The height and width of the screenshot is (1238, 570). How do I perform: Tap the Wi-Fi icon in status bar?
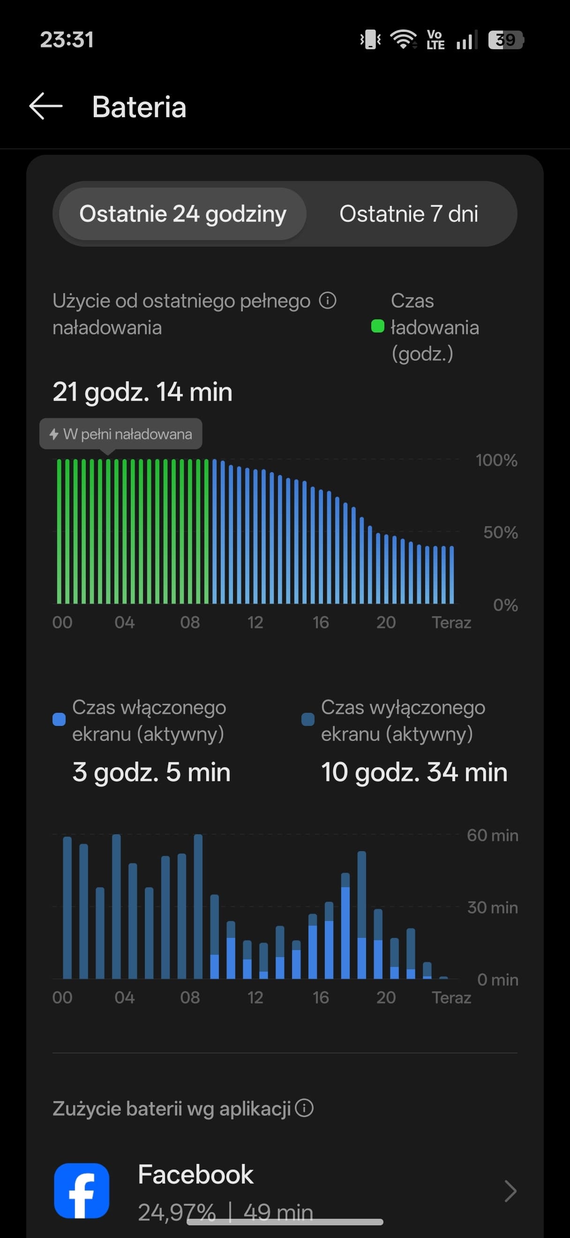pos(403,39)
